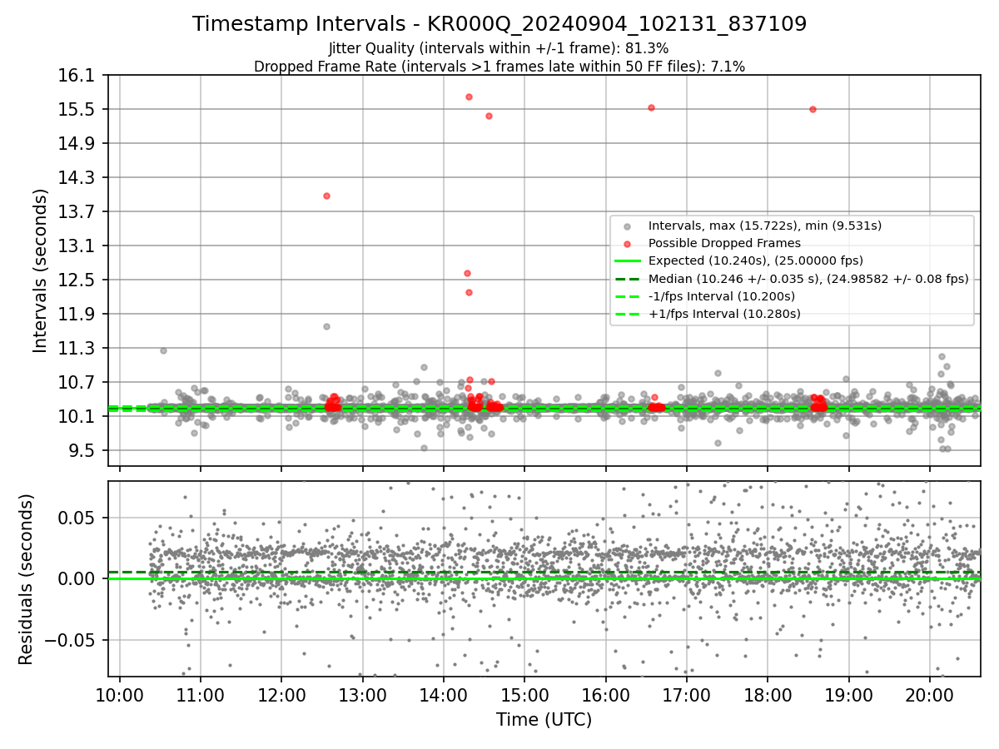Click the red point at 15.5s near 18:30

click(x=813, y=109)
